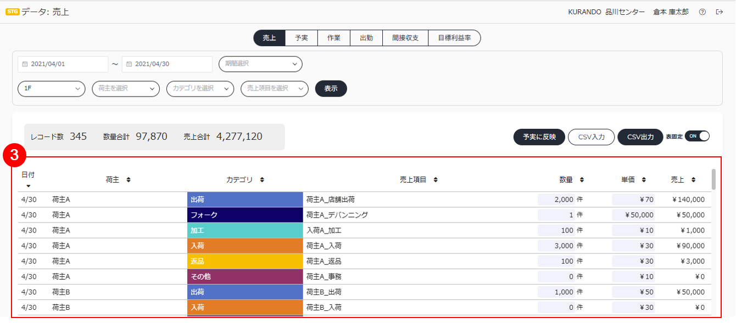Switch to the 出勤 tab
Screen dimensions: 736x323
tap(366, 38)
